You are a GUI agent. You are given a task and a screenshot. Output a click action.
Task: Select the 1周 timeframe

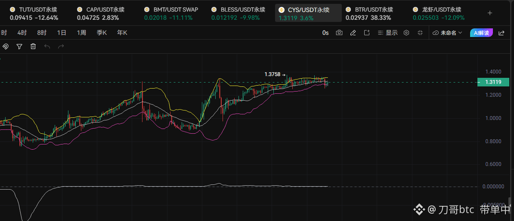82,33
